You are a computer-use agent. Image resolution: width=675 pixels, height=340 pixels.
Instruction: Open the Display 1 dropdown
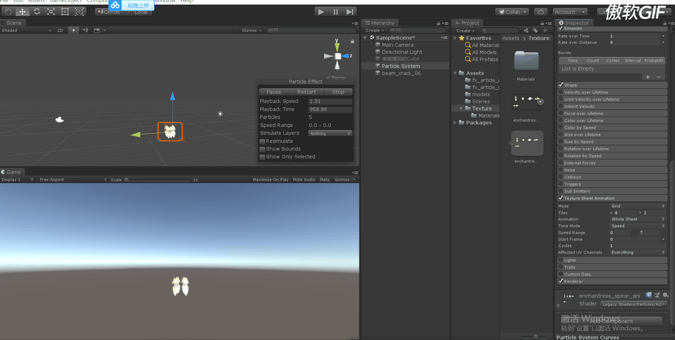[x=17, y=180]
